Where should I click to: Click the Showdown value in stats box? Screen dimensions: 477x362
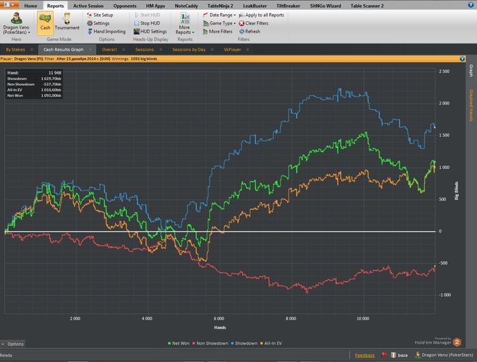coord(51,78)
